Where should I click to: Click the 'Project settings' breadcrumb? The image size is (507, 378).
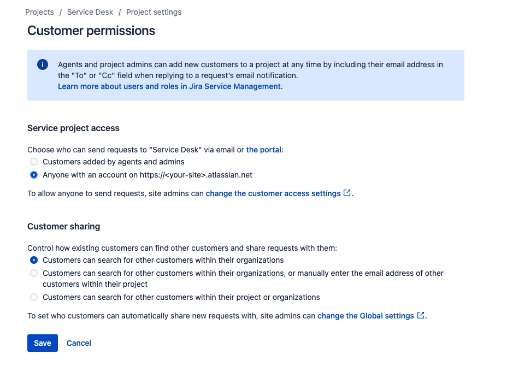(154, 11)
